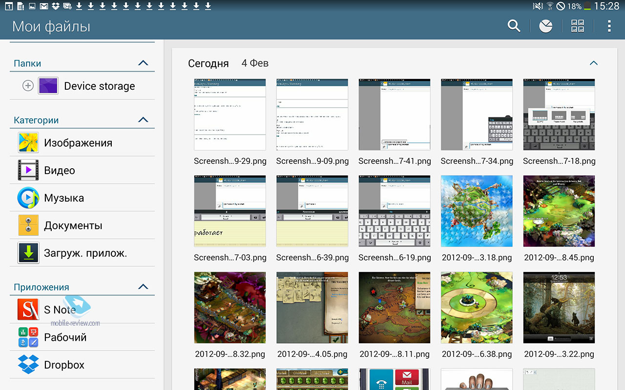Open the Dropbox app icon
The height and width of the screenshot is (390, 625).
28,365
